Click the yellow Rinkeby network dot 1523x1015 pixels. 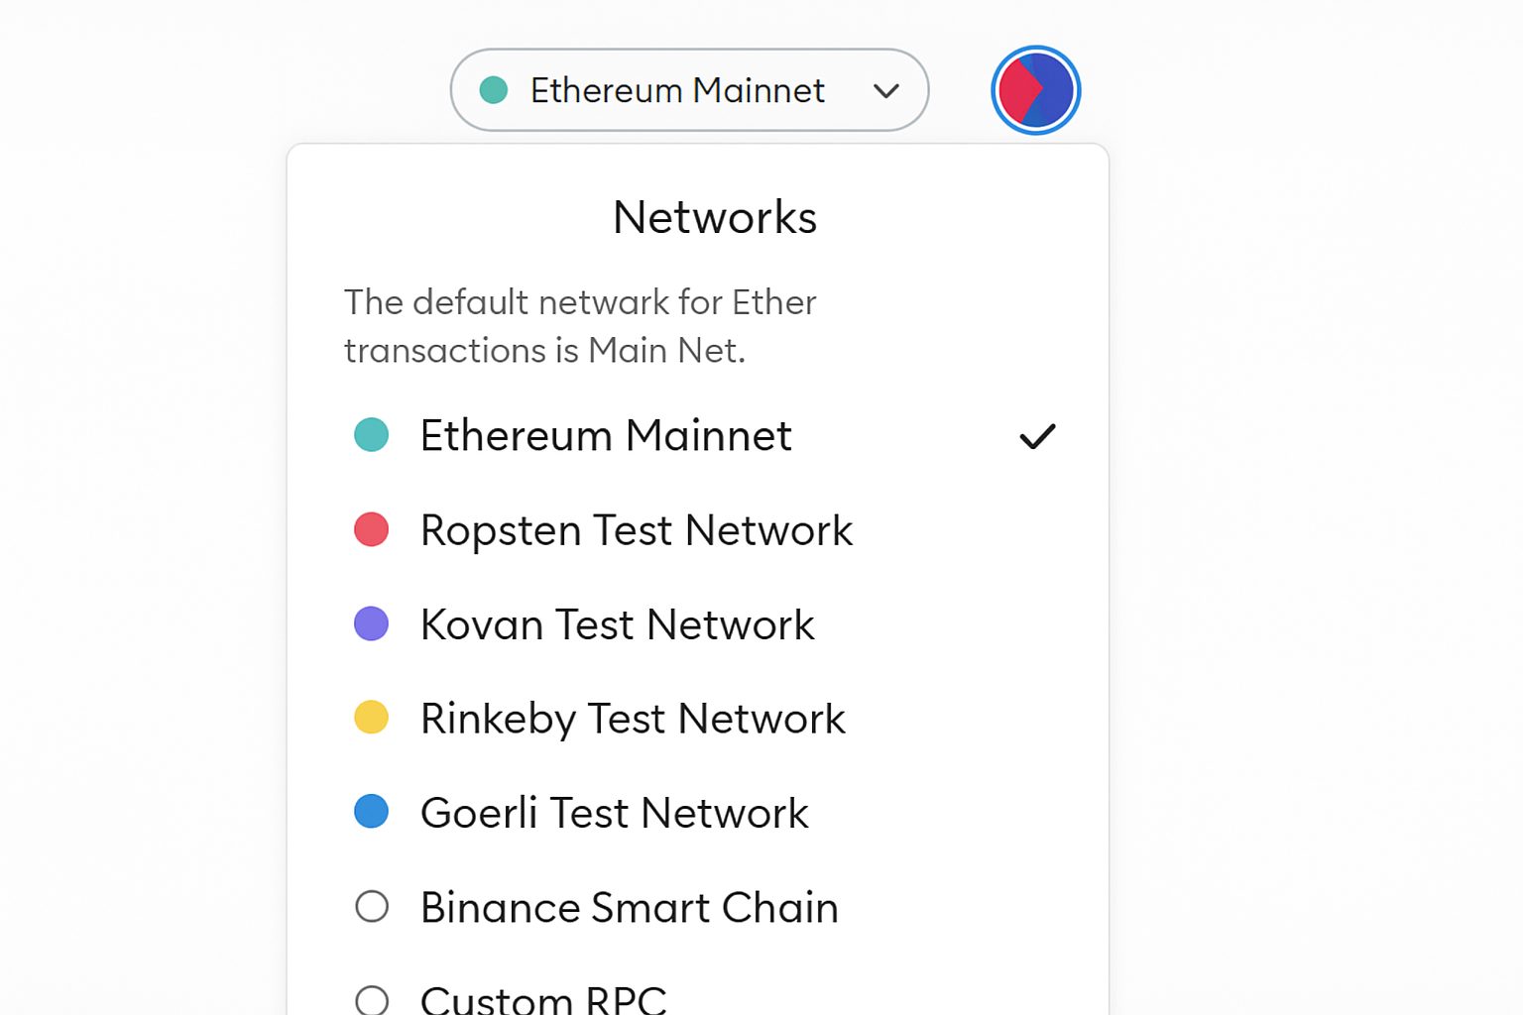click(372, 718)
